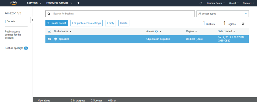This screenshot has height=102, width=257.
Task: Refresh the bucket list with refresh icon
Action: tap(243, 24)
